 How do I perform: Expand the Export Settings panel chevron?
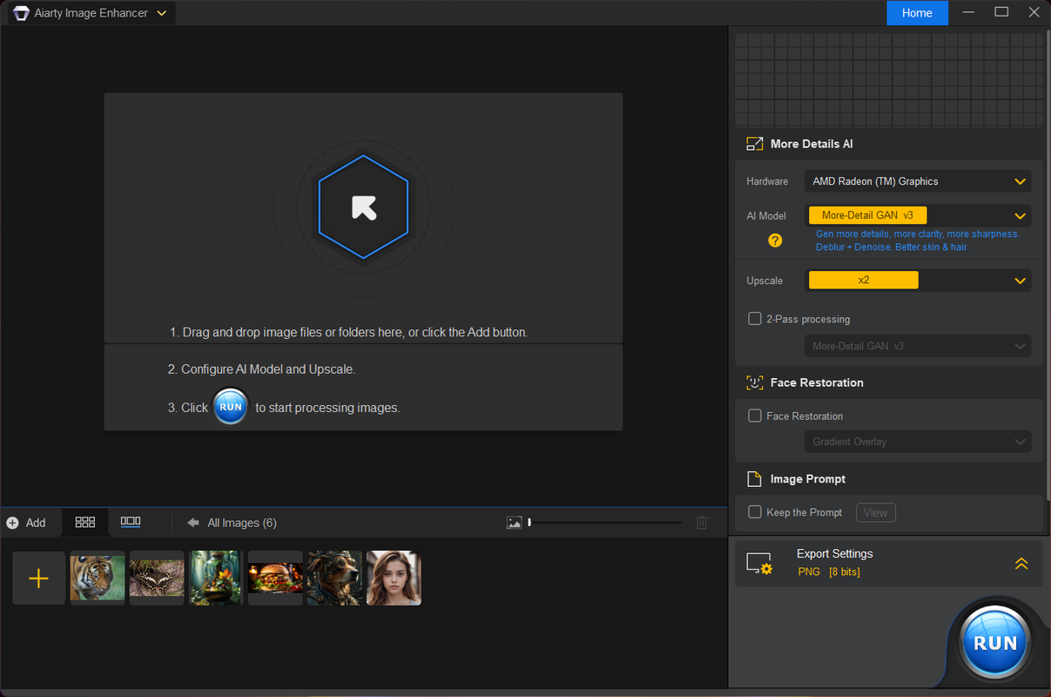pyautogui.click(x=1021, y=564)
